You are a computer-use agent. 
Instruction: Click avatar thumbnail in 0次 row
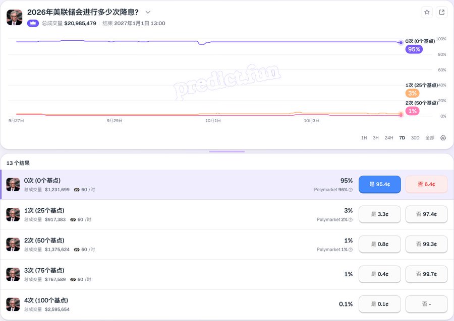tap(13, 185)
